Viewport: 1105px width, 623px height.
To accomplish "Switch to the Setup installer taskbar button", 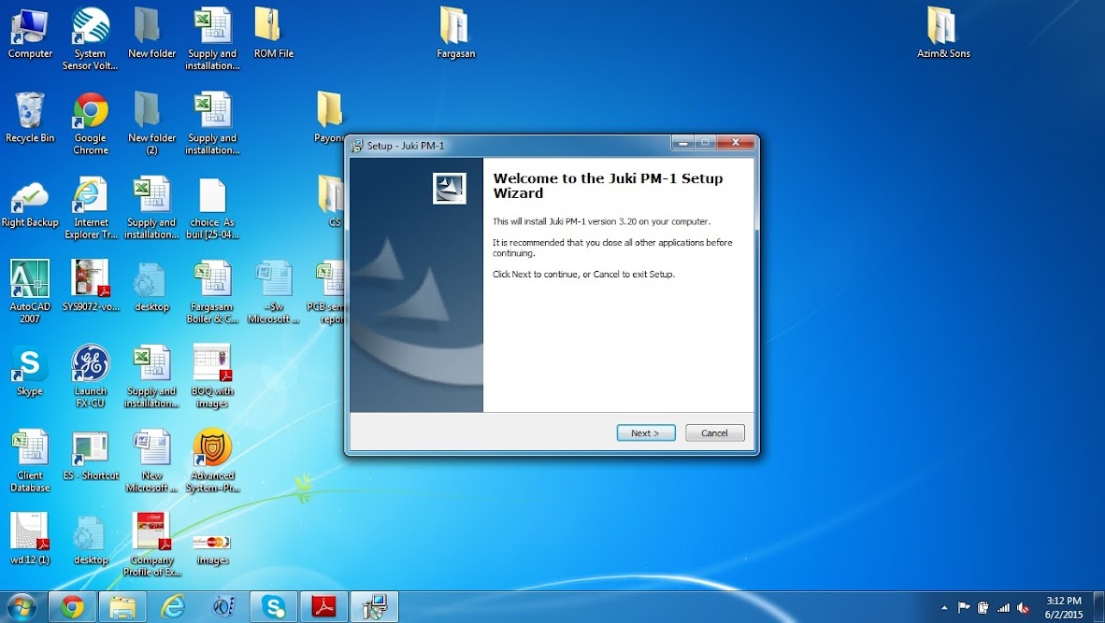I will coord(374,607).
